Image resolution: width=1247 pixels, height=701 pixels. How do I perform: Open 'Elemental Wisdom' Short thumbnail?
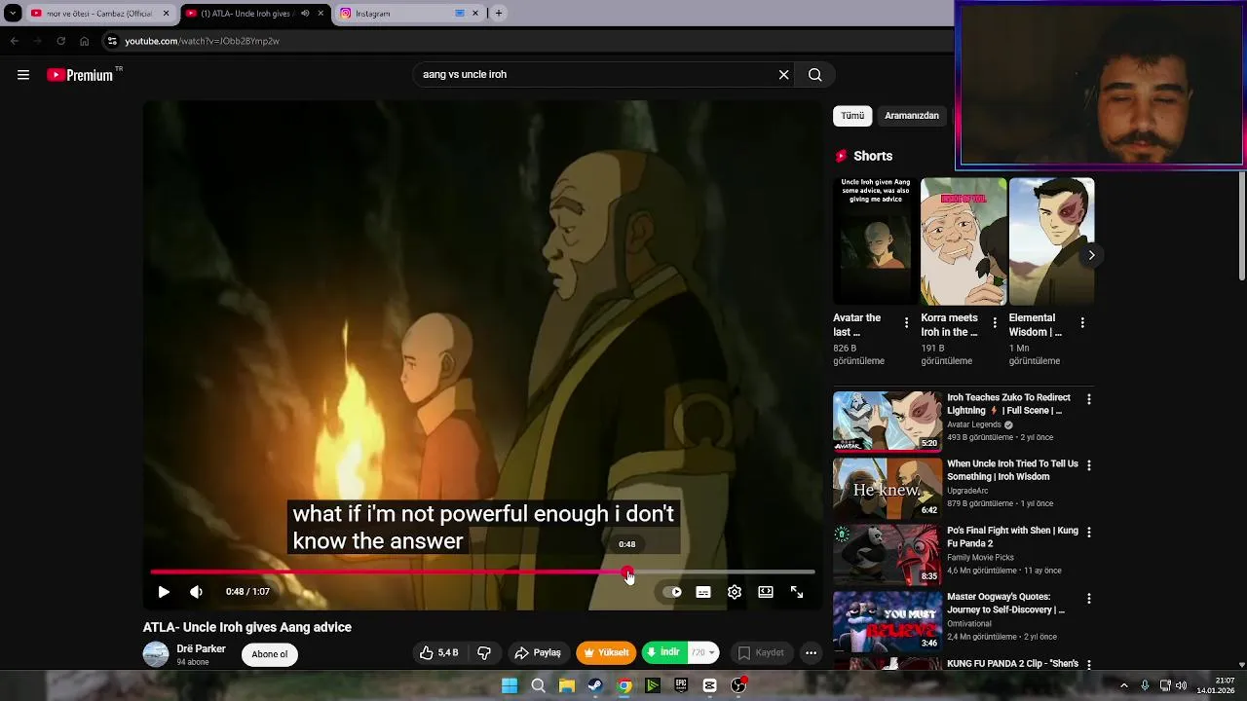pyautogui.click(x=1051, y=240)
